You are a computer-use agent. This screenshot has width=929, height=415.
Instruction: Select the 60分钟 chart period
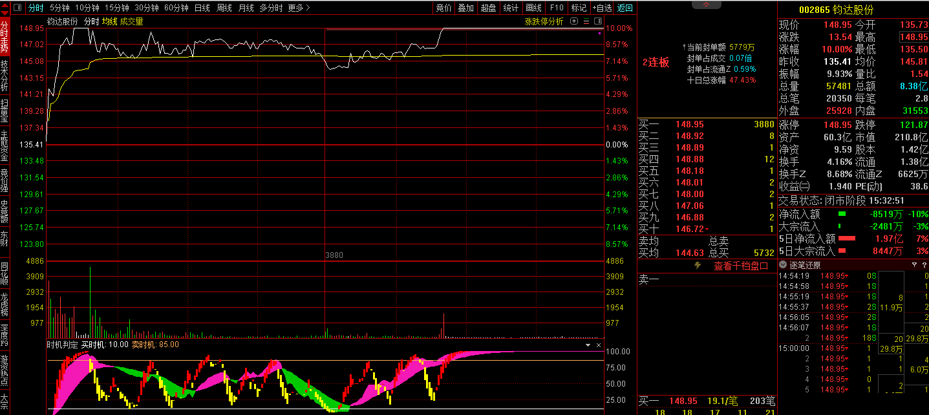click(x=176, y=8)
